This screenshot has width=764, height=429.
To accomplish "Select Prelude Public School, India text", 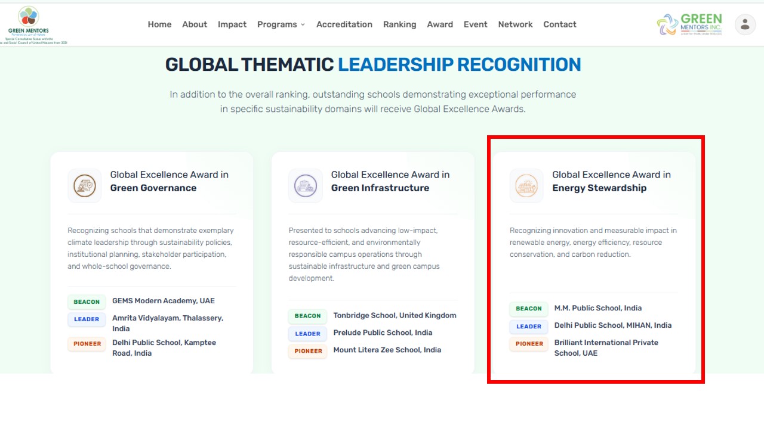I will pos(383,332).
